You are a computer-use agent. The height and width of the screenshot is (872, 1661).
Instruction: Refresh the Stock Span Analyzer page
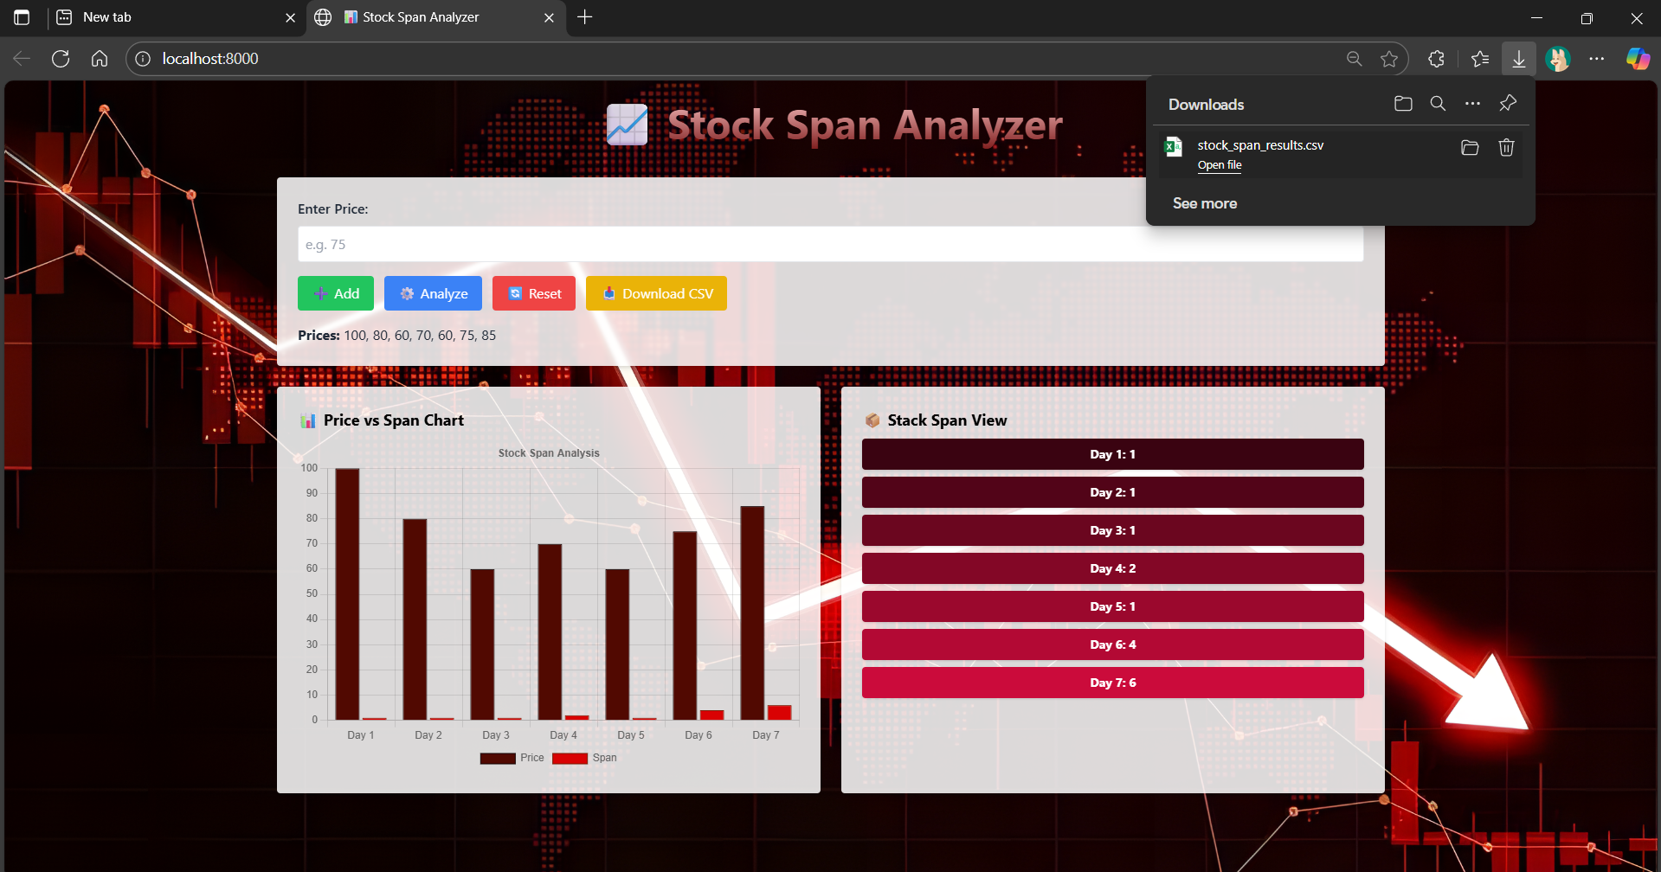[60, 58]
